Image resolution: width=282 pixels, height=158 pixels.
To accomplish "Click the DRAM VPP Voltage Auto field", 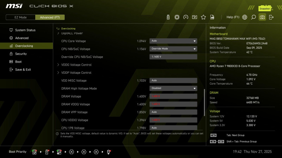I will [173, 112].
